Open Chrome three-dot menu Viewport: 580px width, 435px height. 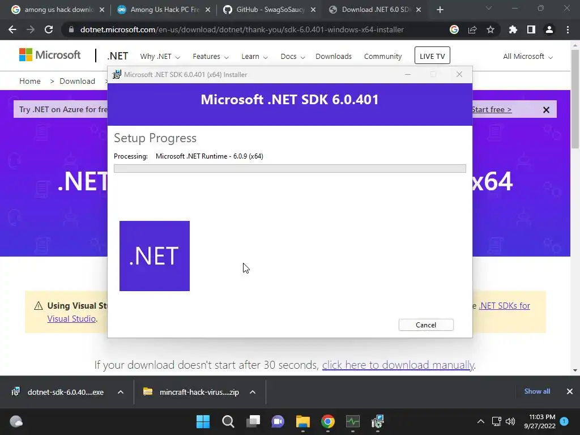coord(568,29)
